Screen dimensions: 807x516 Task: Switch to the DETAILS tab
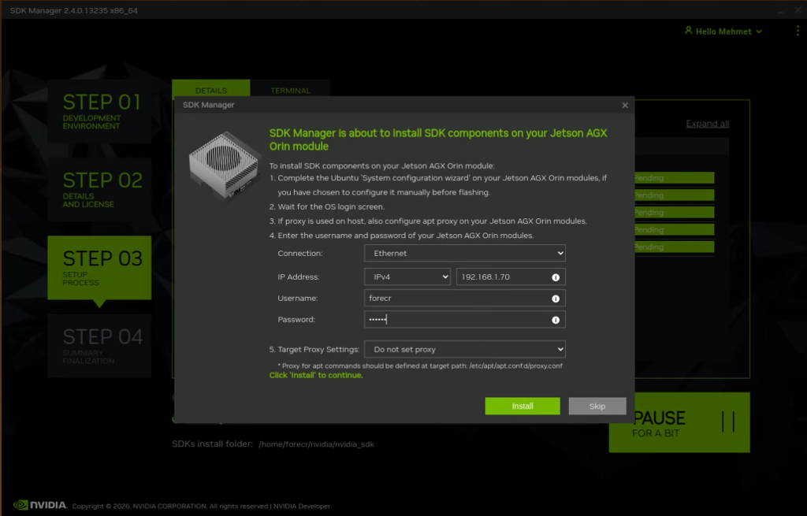tap(210, 90)
